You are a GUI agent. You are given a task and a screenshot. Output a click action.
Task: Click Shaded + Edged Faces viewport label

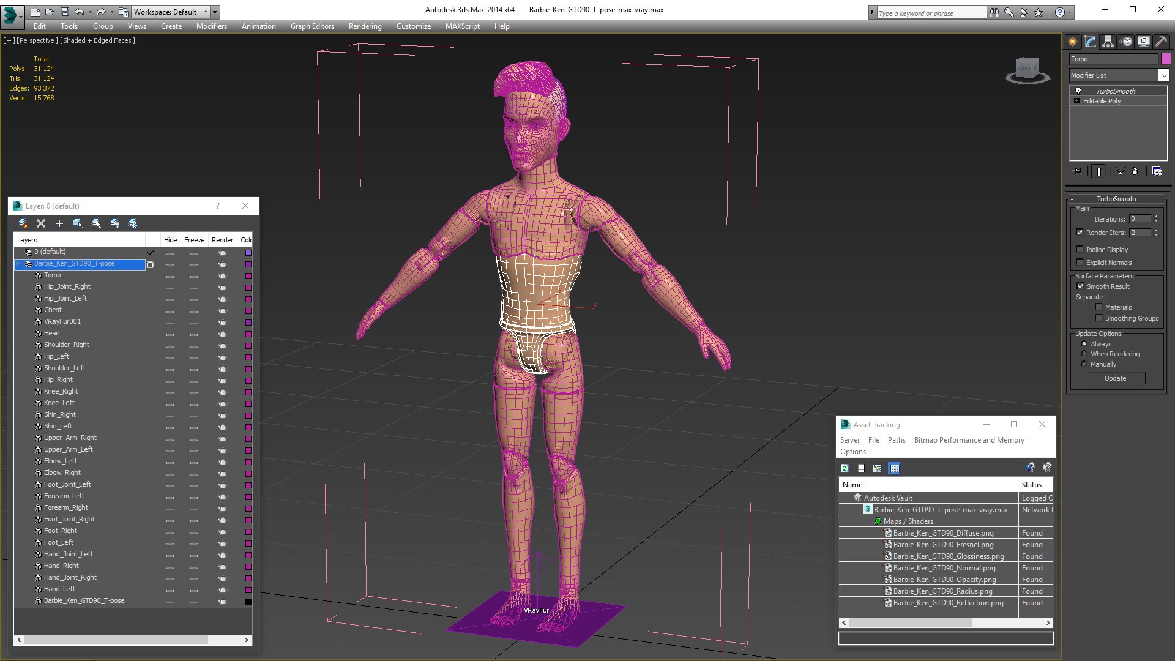(98, 40)
